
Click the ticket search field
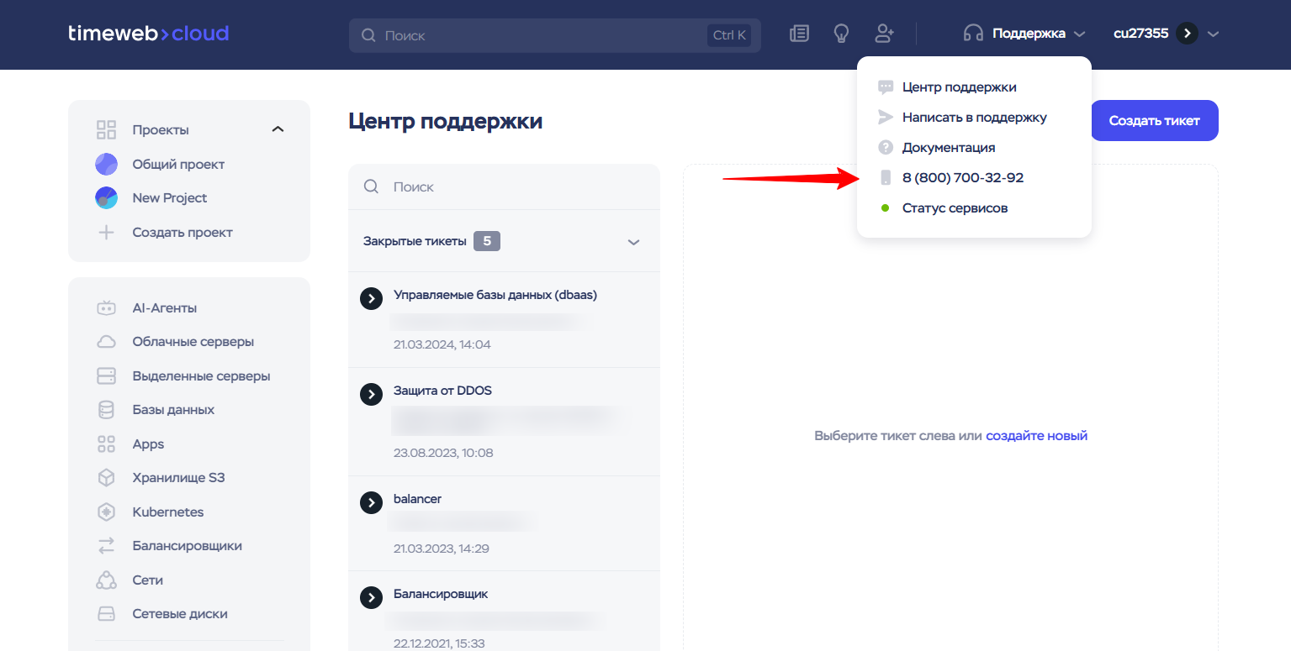(x=513, y=186)
